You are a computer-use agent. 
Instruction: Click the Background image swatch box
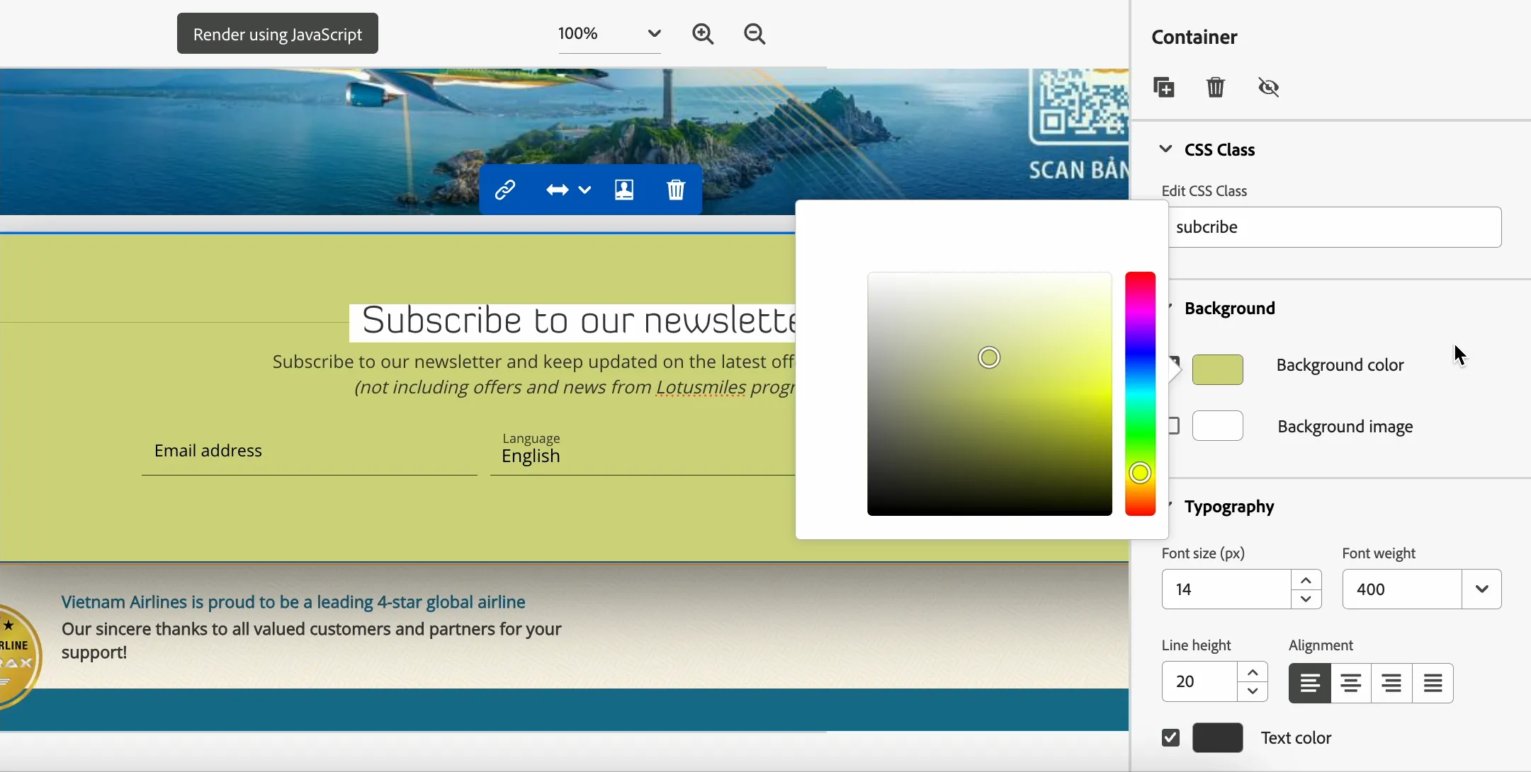click(1218, 426)
